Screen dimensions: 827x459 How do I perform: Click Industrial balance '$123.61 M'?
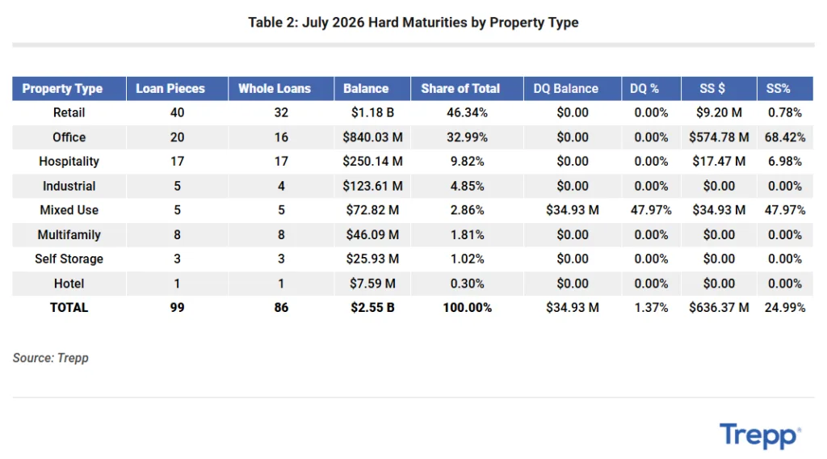coord(372,186)
